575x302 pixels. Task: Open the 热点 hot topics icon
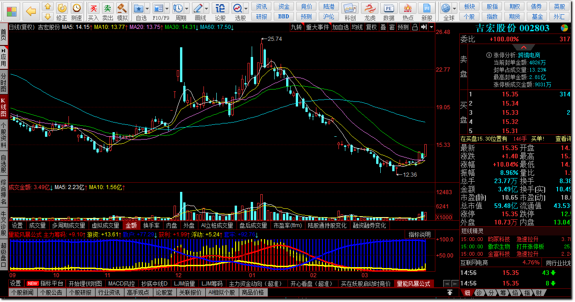click(x=408, y=8)
